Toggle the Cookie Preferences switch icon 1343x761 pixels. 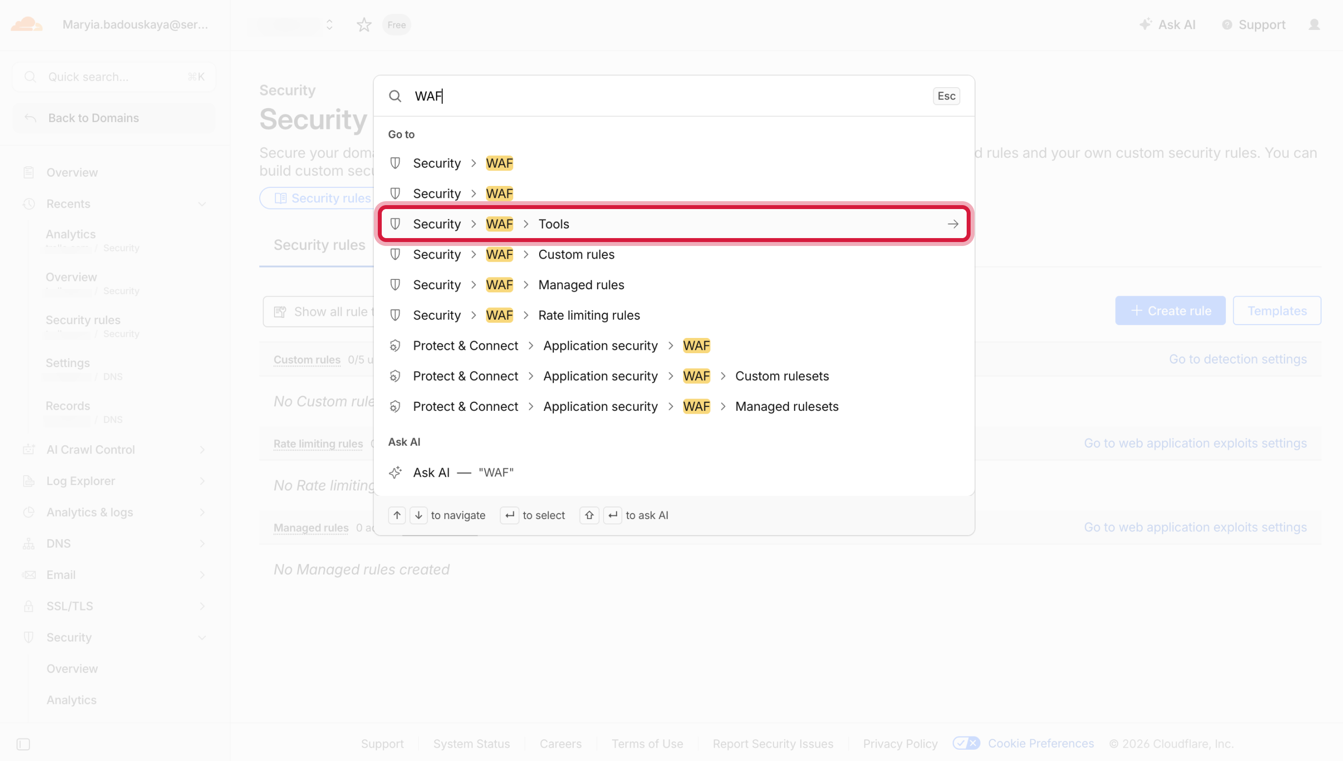966,743
